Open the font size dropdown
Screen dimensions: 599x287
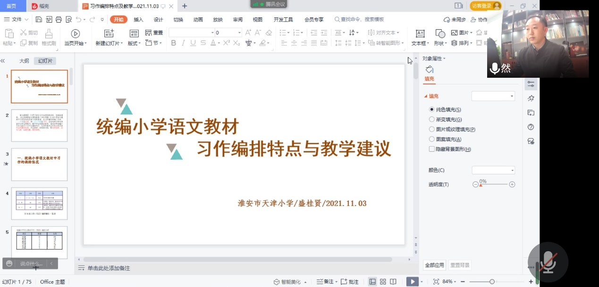tap(239, 33)
